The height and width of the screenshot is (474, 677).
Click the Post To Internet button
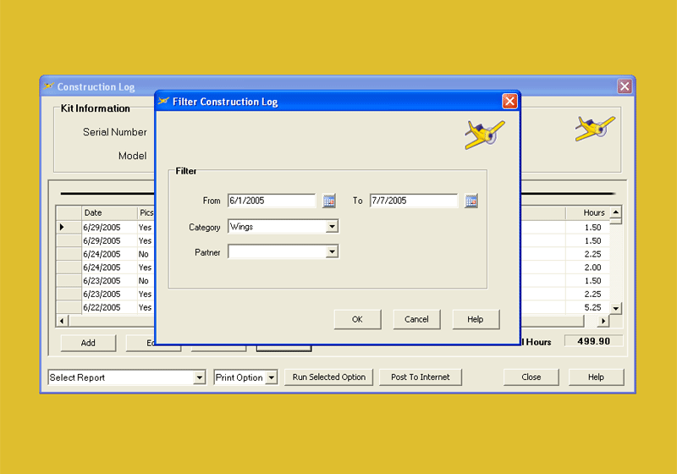click(x=421, y=378)
